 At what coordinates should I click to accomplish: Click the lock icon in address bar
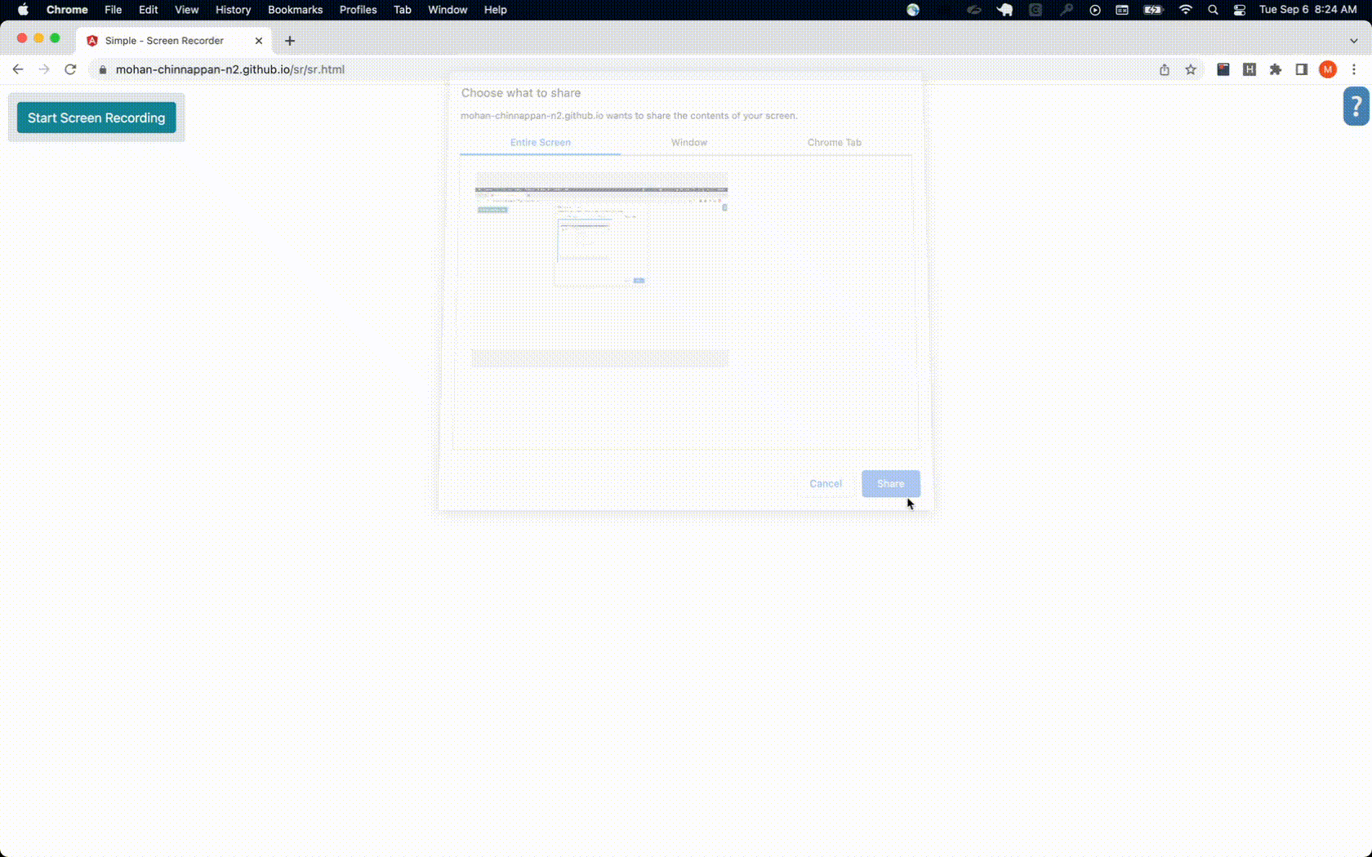coord(103,69)
